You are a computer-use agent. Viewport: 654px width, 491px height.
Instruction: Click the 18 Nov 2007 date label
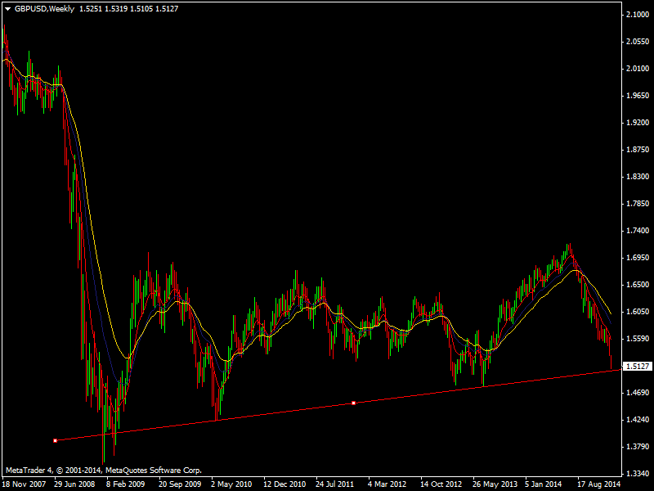pyautogui.click(x=24, y=484)
